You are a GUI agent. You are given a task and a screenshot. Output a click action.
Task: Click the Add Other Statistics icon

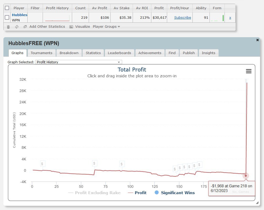click(x=25, y=27)
